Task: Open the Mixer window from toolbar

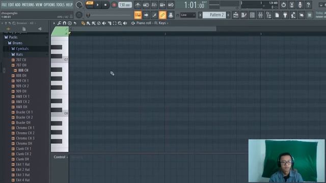Action: point(260,15)
